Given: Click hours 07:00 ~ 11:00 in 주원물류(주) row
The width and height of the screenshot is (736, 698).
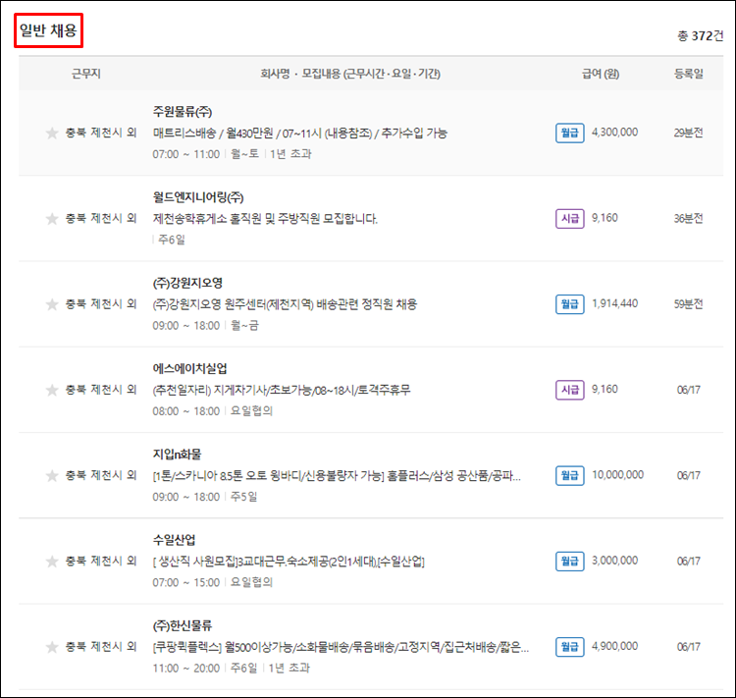Looking at the screenshot, I should [185, 154].
